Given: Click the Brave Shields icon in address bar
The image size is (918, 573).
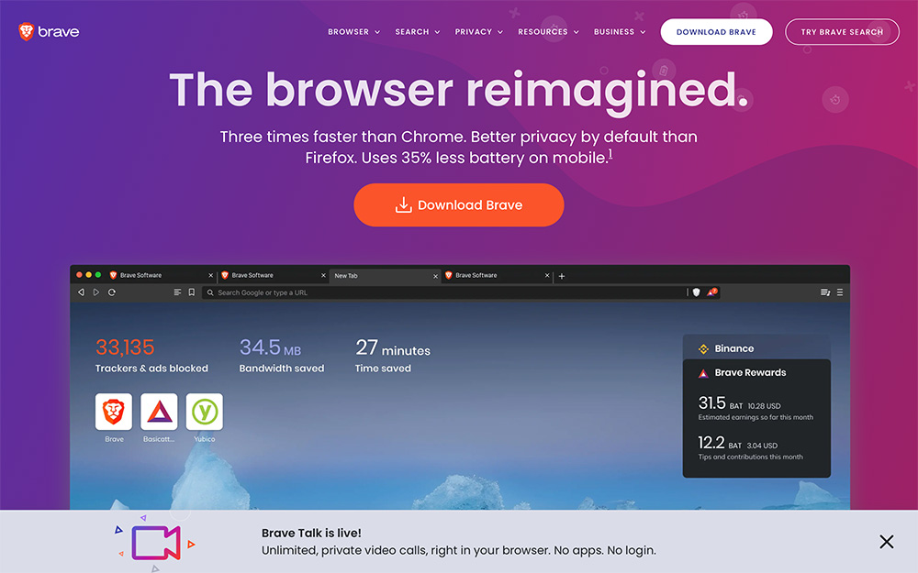Looking at the screenshot, I should coord(696,292).
